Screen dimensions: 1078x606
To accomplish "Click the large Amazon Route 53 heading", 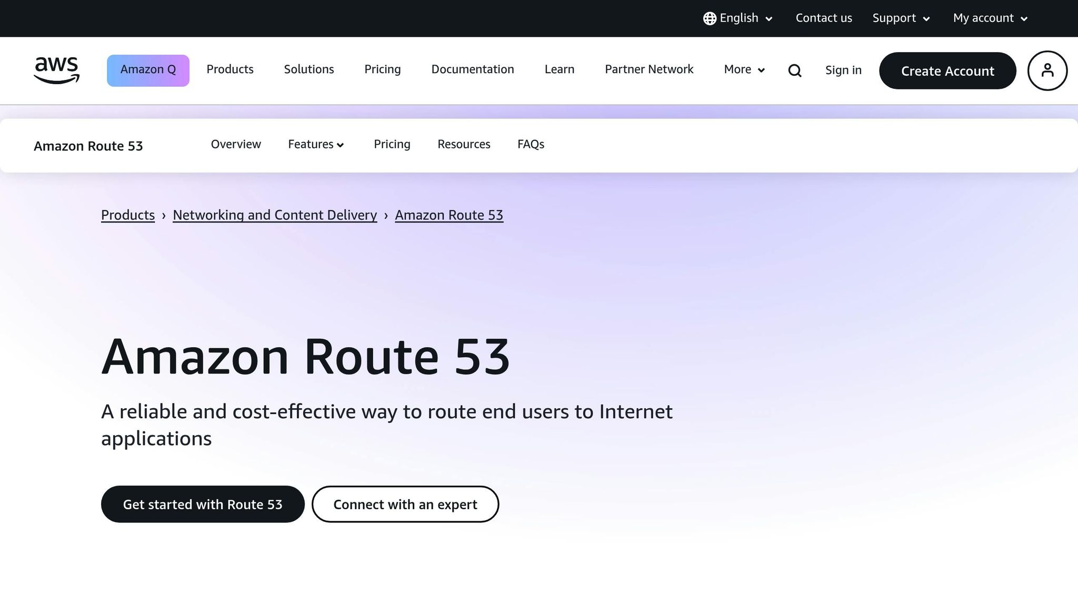I will tap(306, 357).
